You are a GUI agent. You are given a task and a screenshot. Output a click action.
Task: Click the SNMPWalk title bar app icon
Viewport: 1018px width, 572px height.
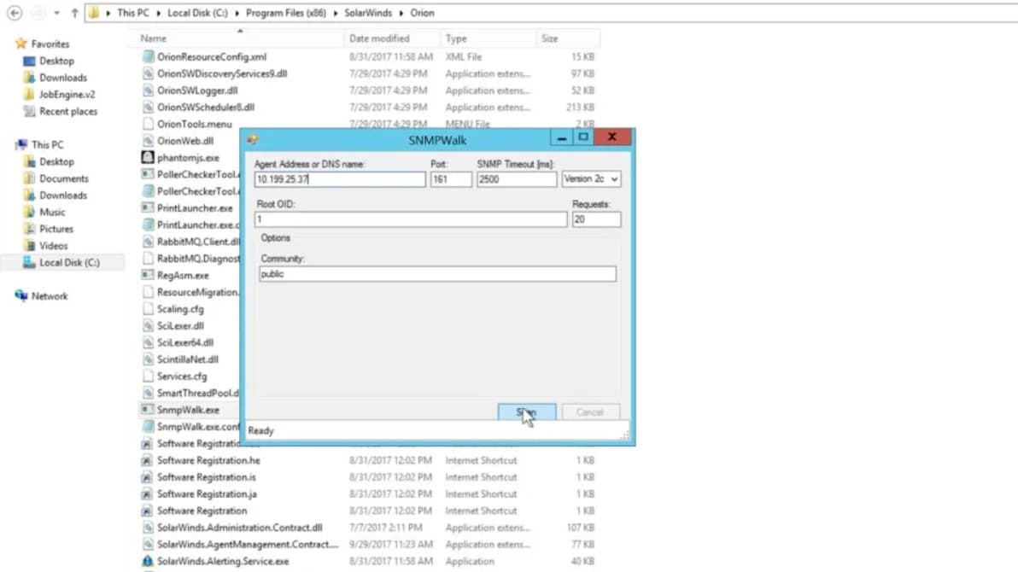tap(253, 140)
